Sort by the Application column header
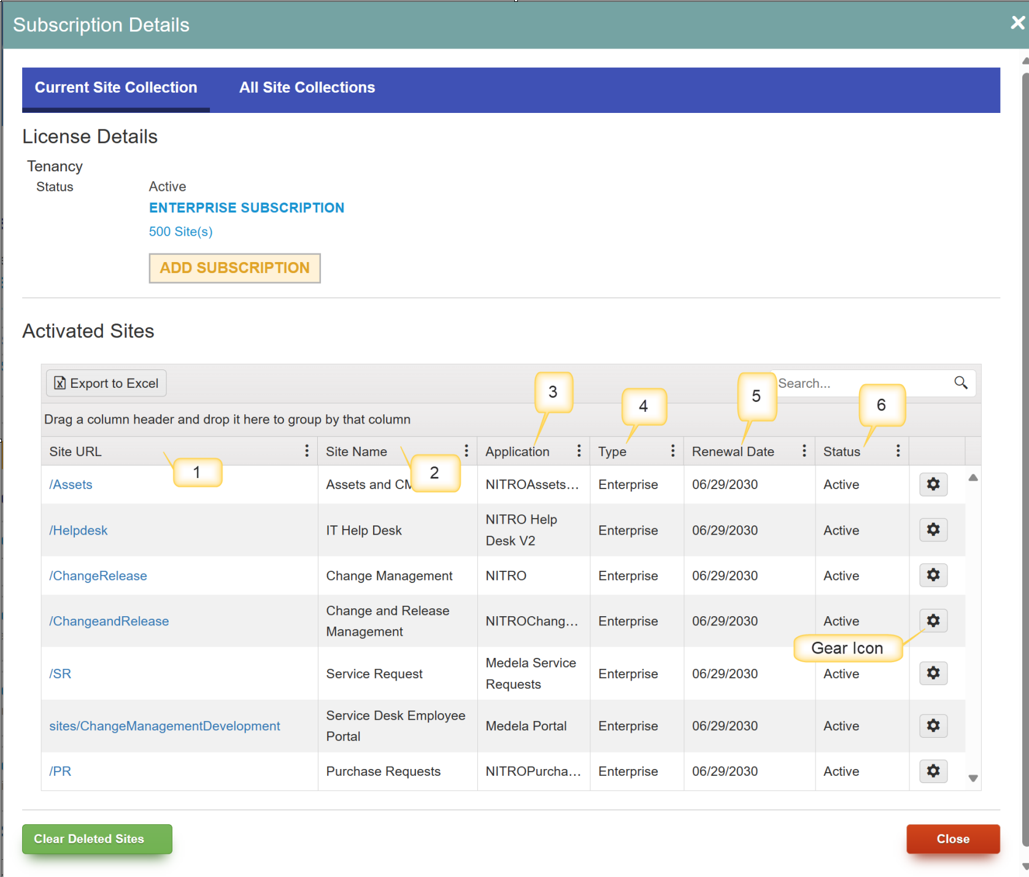 click(517, 452)
